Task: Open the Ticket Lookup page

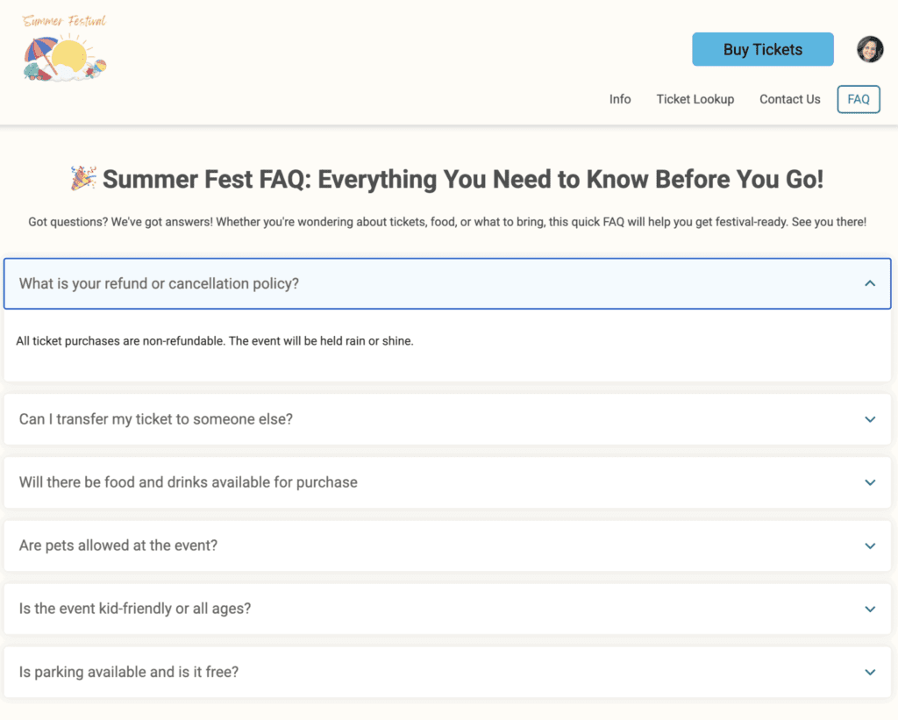Action: pyautogui.click(x=695, y=99)
